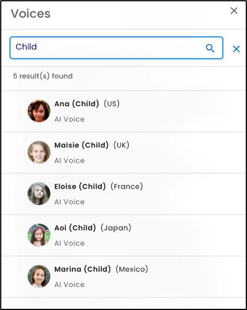Click the (France) label beside Eloise
247x310 pixels.
[127, 186]
